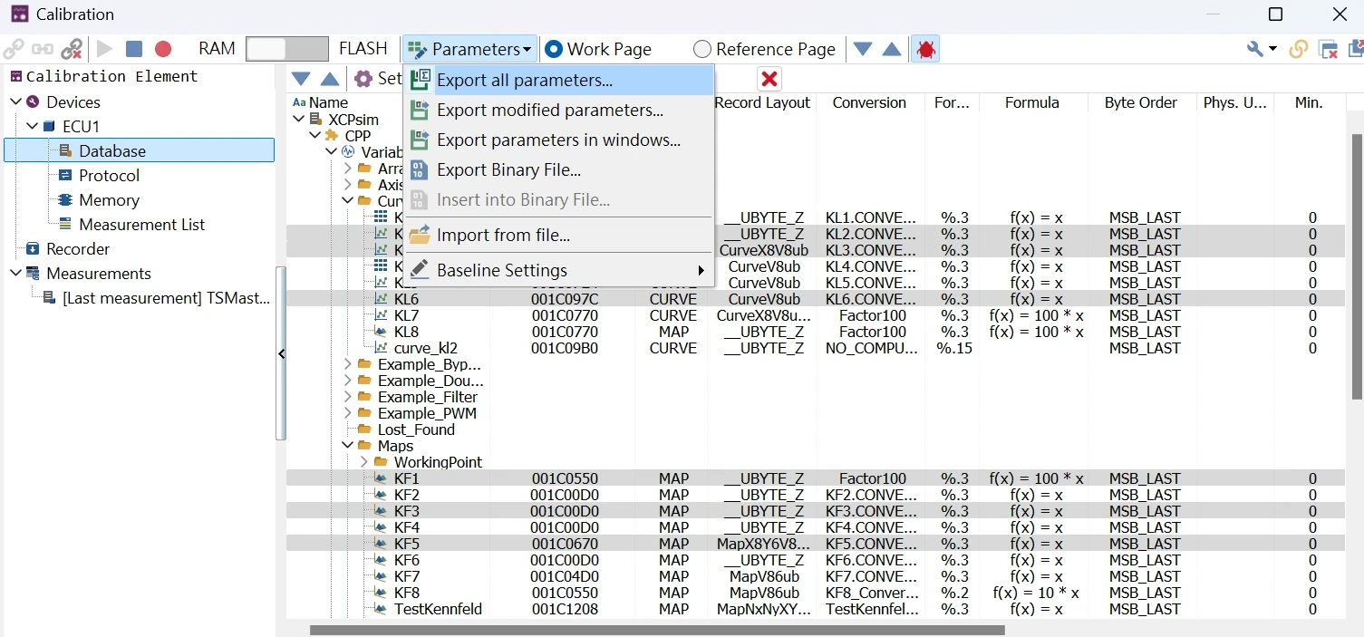
Task: Open the Parameters dropdown menu
Action: 469,49
